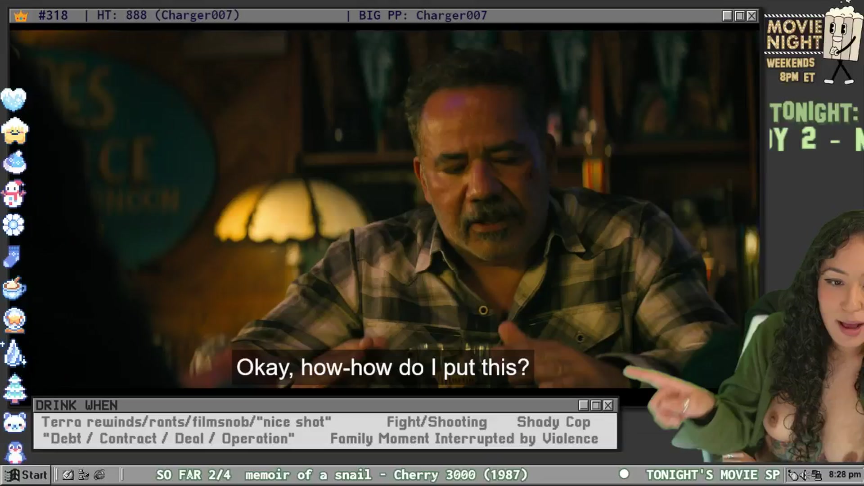Open the hot cocoa mug icon
This screenshot has height=486, width=864.
tap(14, 288)
